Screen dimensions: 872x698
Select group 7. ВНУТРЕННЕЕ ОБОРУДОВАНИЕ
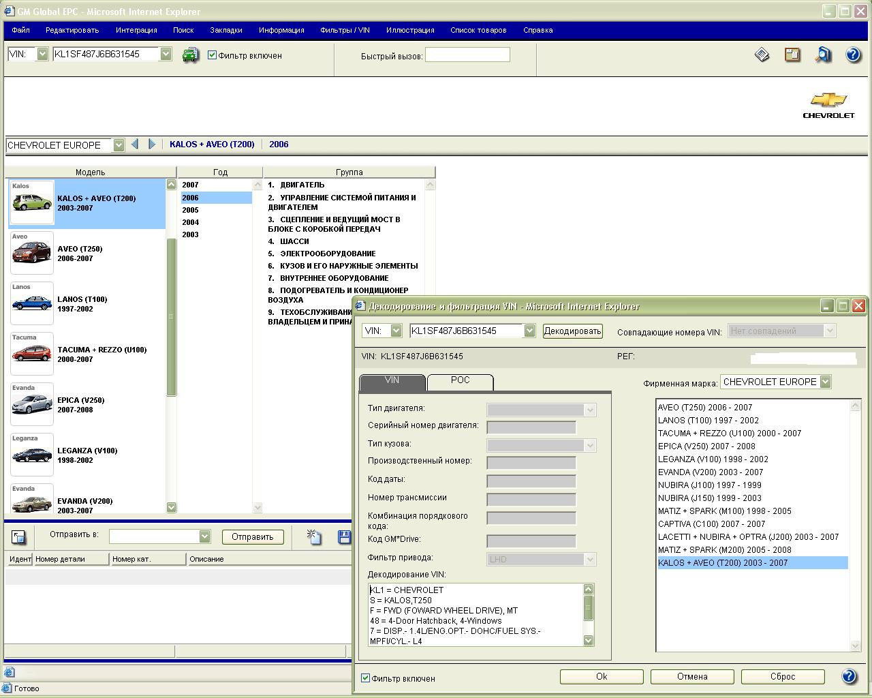pos(328,278)
